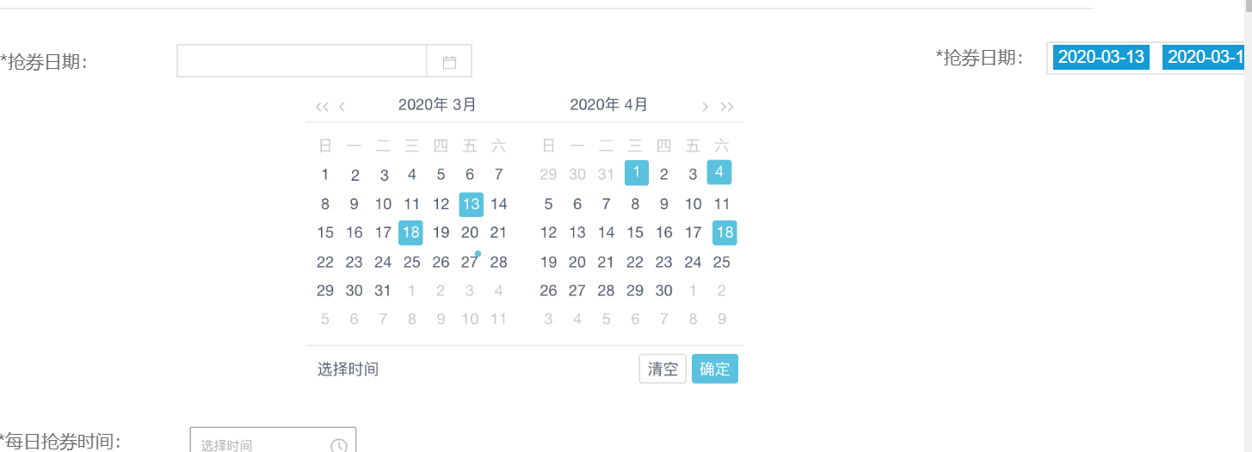The image size is (1252, 452).
Task: Go to previous month with single-left arrow
Action: pyautogui.click(x=342, y=107)
